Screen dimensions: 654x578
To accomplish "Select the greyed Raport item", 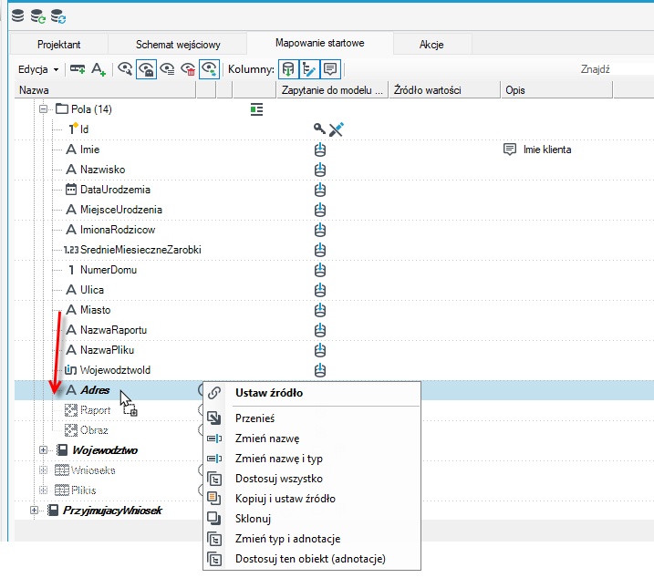I will (95, 410).
